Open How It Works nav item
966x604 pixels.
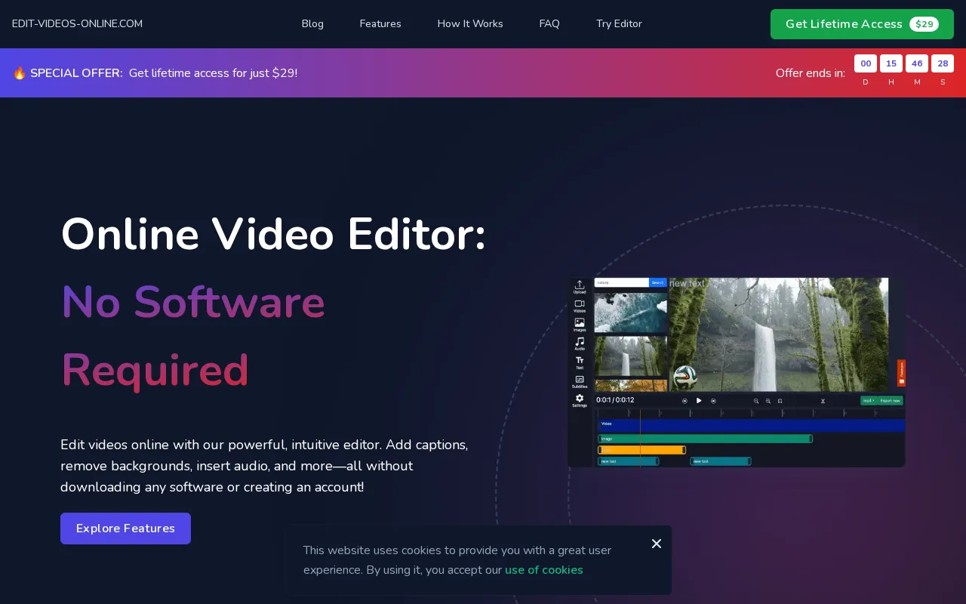[470, 24]
